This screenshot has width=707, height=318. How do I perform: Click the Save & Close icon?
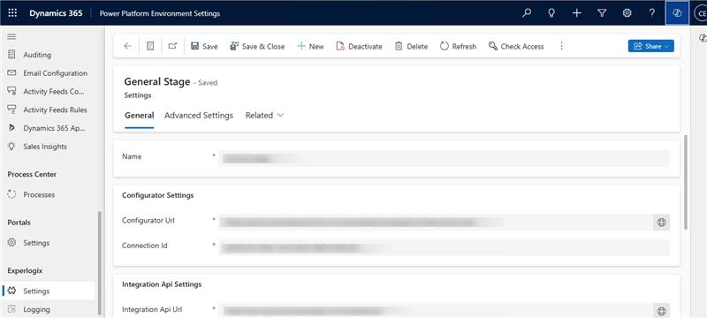pos(234,46)
